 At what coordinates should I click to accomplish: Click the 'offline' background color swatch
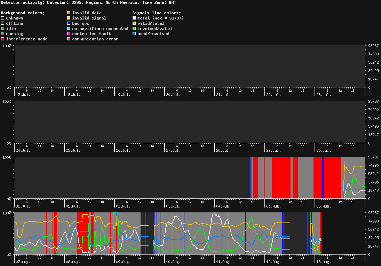tap(3, 23)
